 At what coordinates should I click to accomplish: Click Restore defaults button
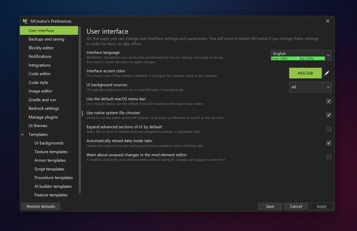pos(41,206)
